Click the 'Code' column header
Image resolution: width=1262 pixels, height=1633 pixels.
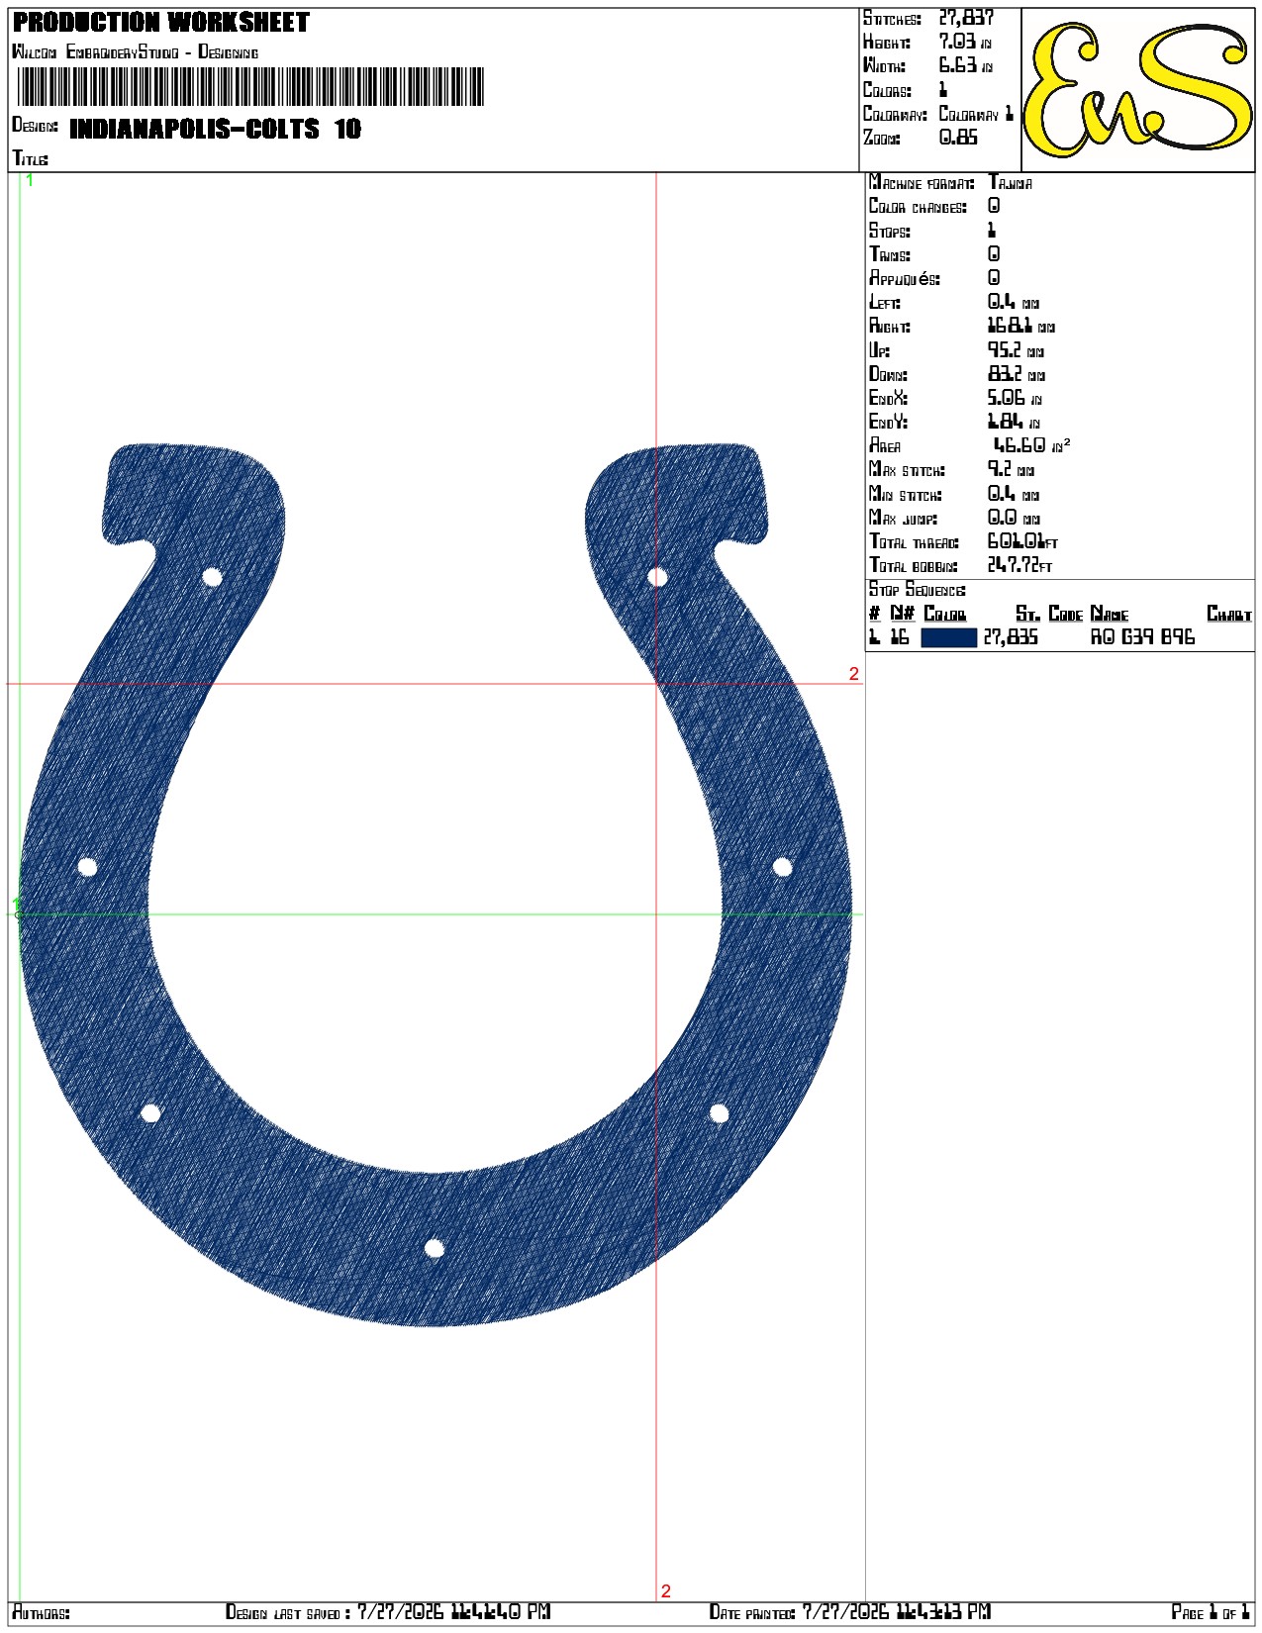coord(1066,614)
